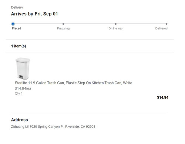Click the Arrives by Fri, Sep 01 heading
The width and height of the screenshot is (185, 144).
click(34, 14)
